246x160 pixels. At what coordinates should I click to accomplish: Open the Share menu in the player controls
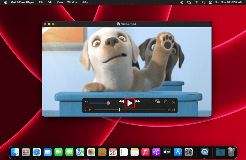pos(166,101)
